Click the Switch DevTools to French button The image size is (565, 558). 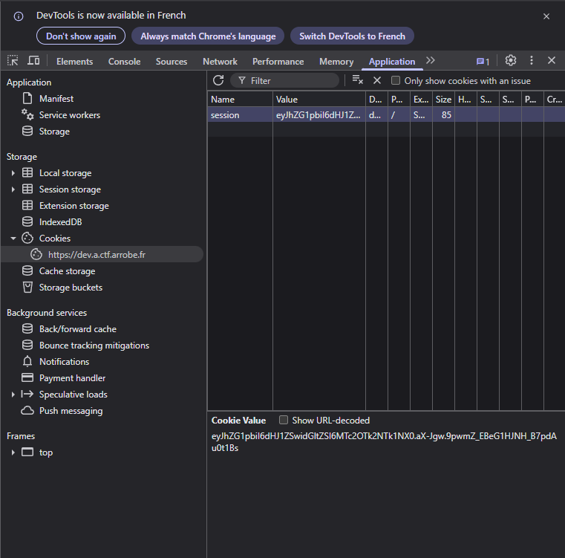[352, 36]
